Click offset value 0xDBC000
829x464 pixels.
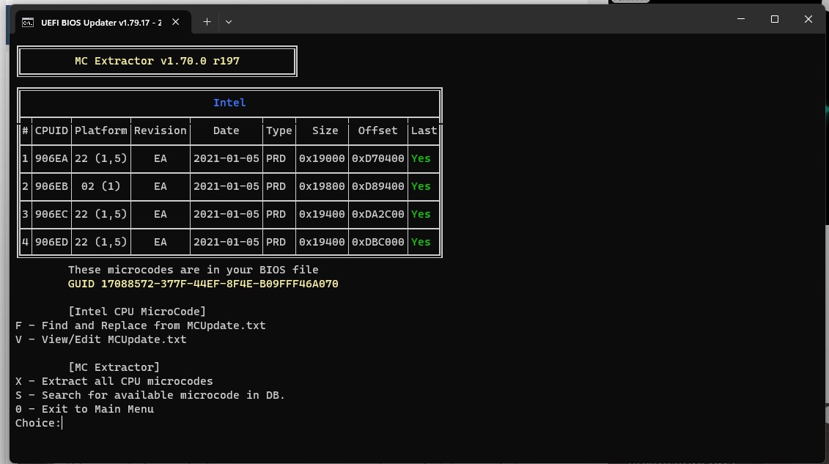[377, 242]
